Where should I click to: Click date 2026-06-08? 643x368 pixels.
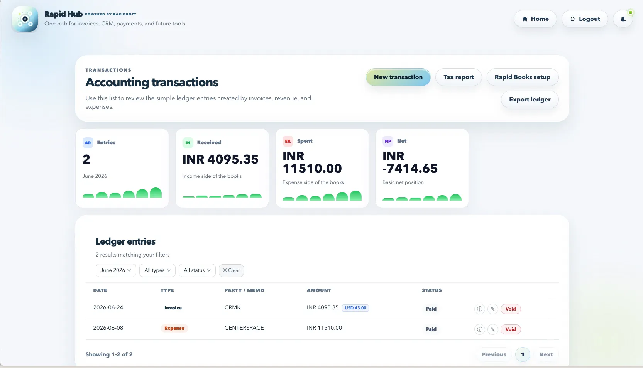[x=108, y=328]
